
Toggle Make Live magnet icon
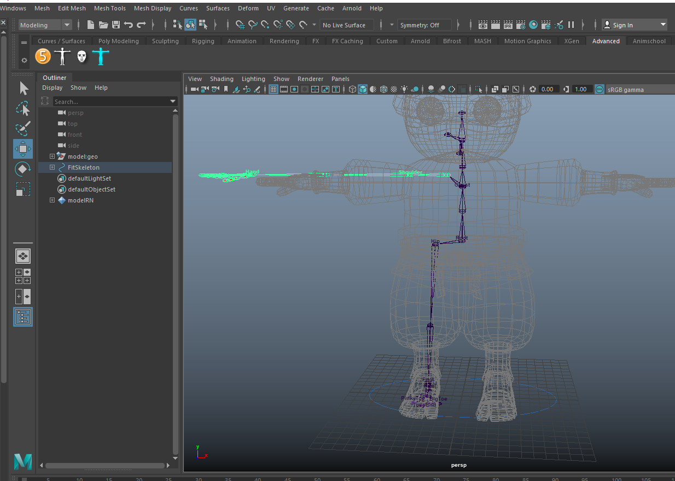click(303, 25)
